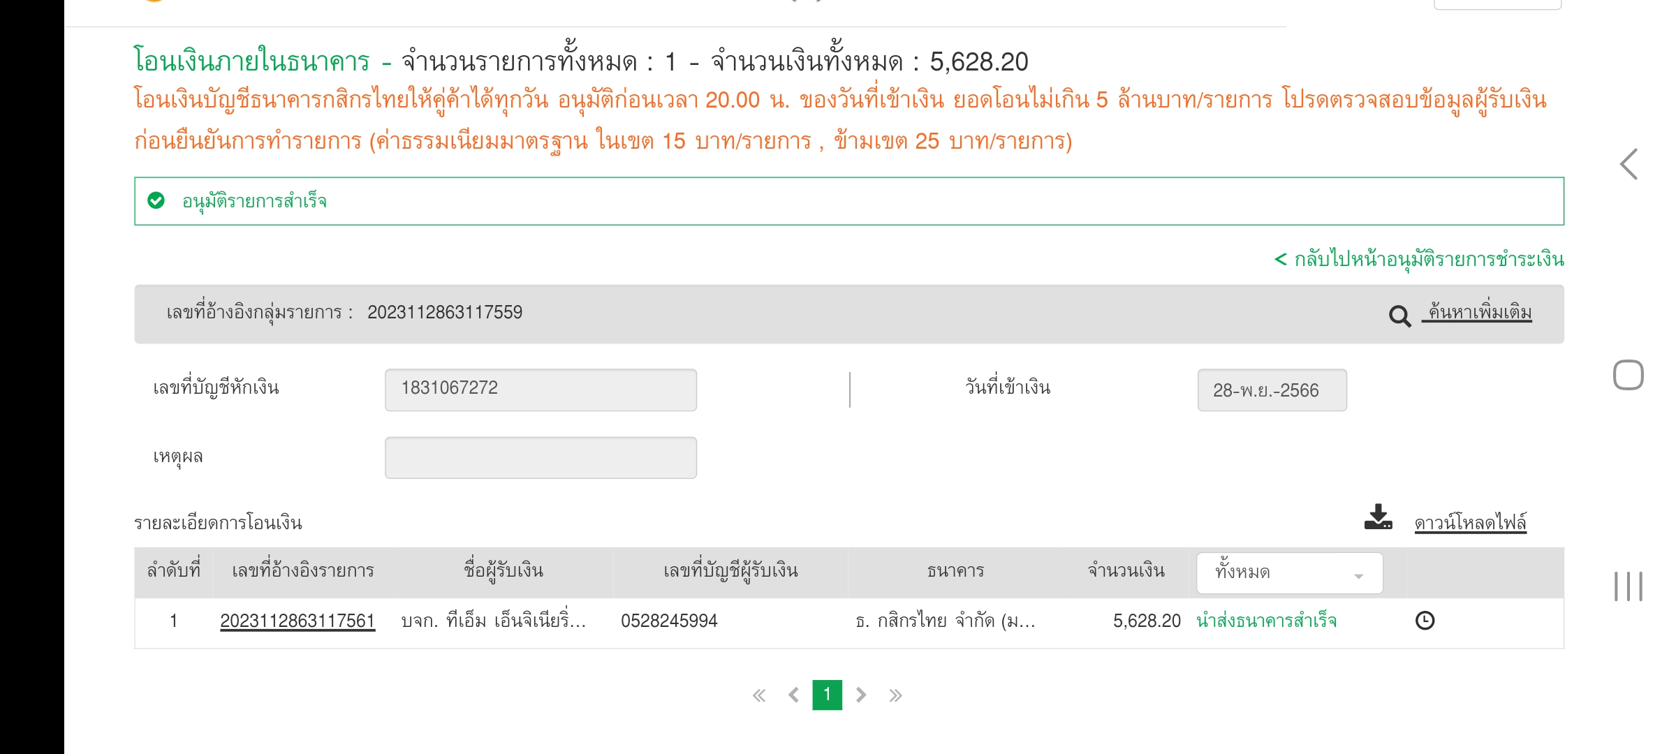Go to first page double-arrow
Image resolution: width=1676 pixels, height=754 pixels.
click(759, 695)
